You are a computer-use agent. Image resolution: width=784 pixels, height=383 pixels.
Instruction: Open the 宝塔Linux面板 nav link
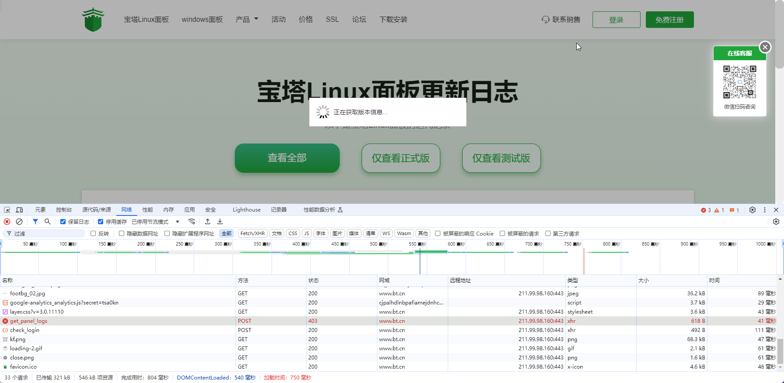146,20
